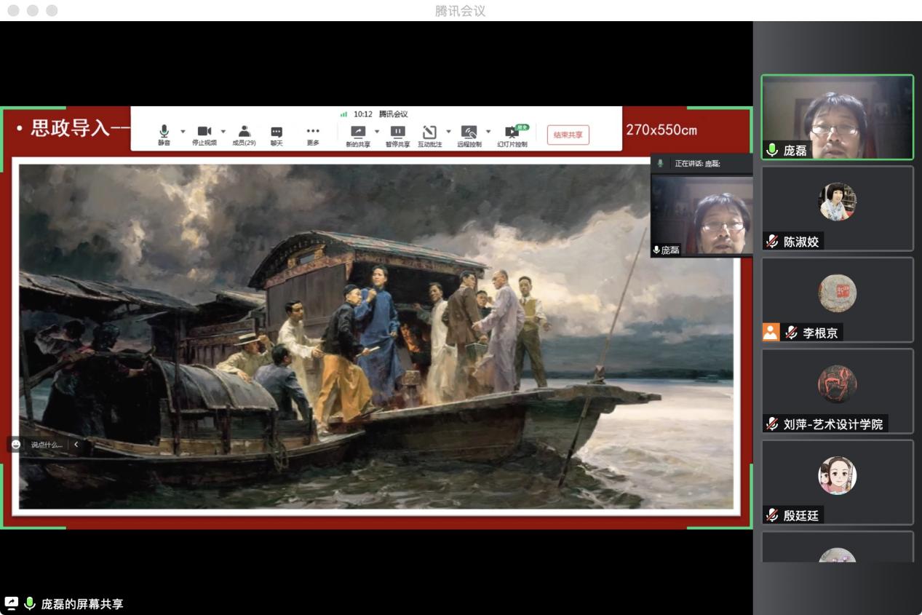Screen dimensions: 922x615
Task: Open 幻灯片控制 slide control
Action: (512, 133)
